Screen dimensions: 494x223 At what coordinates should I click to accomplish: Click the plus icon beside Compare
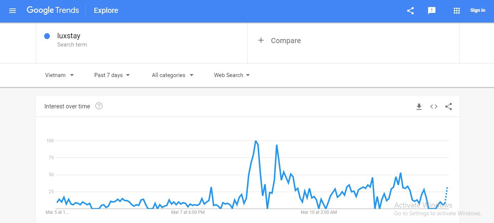[261, 41]
